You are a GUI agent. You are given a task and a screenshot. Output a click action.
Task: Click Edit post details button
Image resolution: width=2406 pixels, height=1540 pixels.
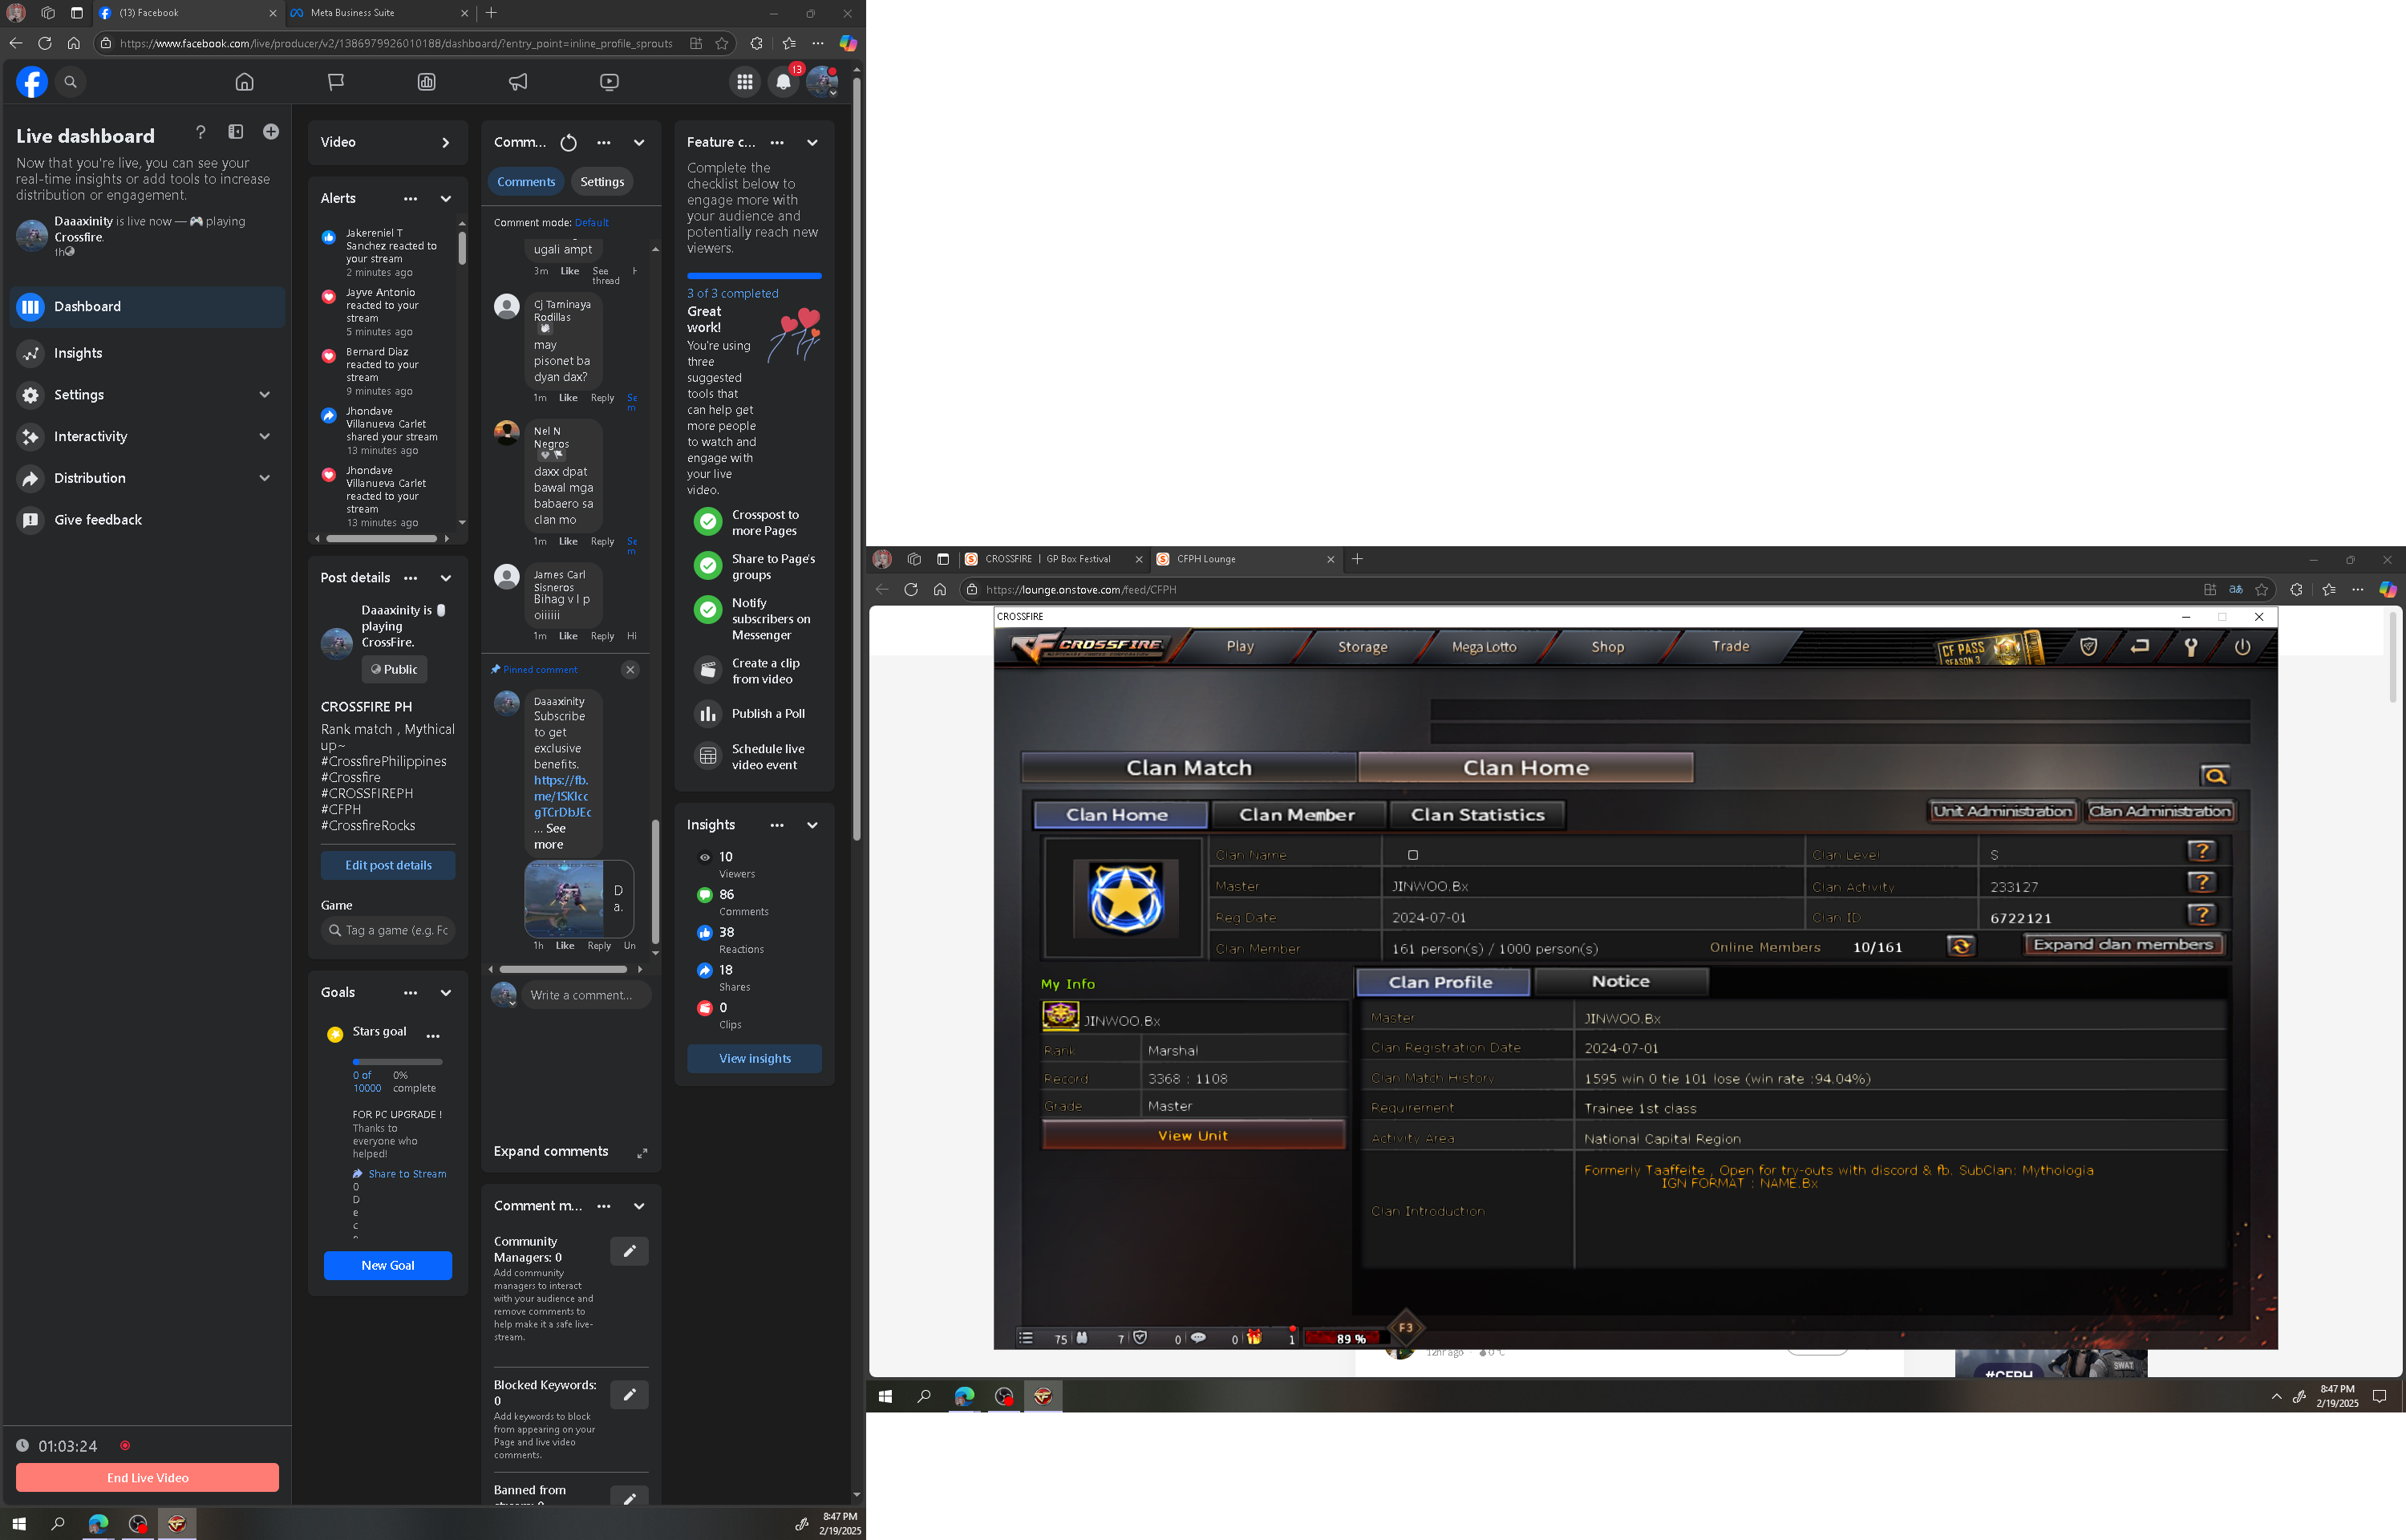[388, 866]
